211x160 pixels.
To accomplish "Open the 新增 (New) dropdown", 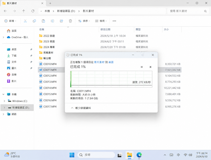I will tap(10, 21).
